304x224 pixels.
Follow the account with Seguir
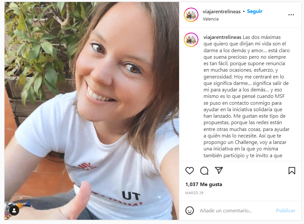click(x=255, y=11)
